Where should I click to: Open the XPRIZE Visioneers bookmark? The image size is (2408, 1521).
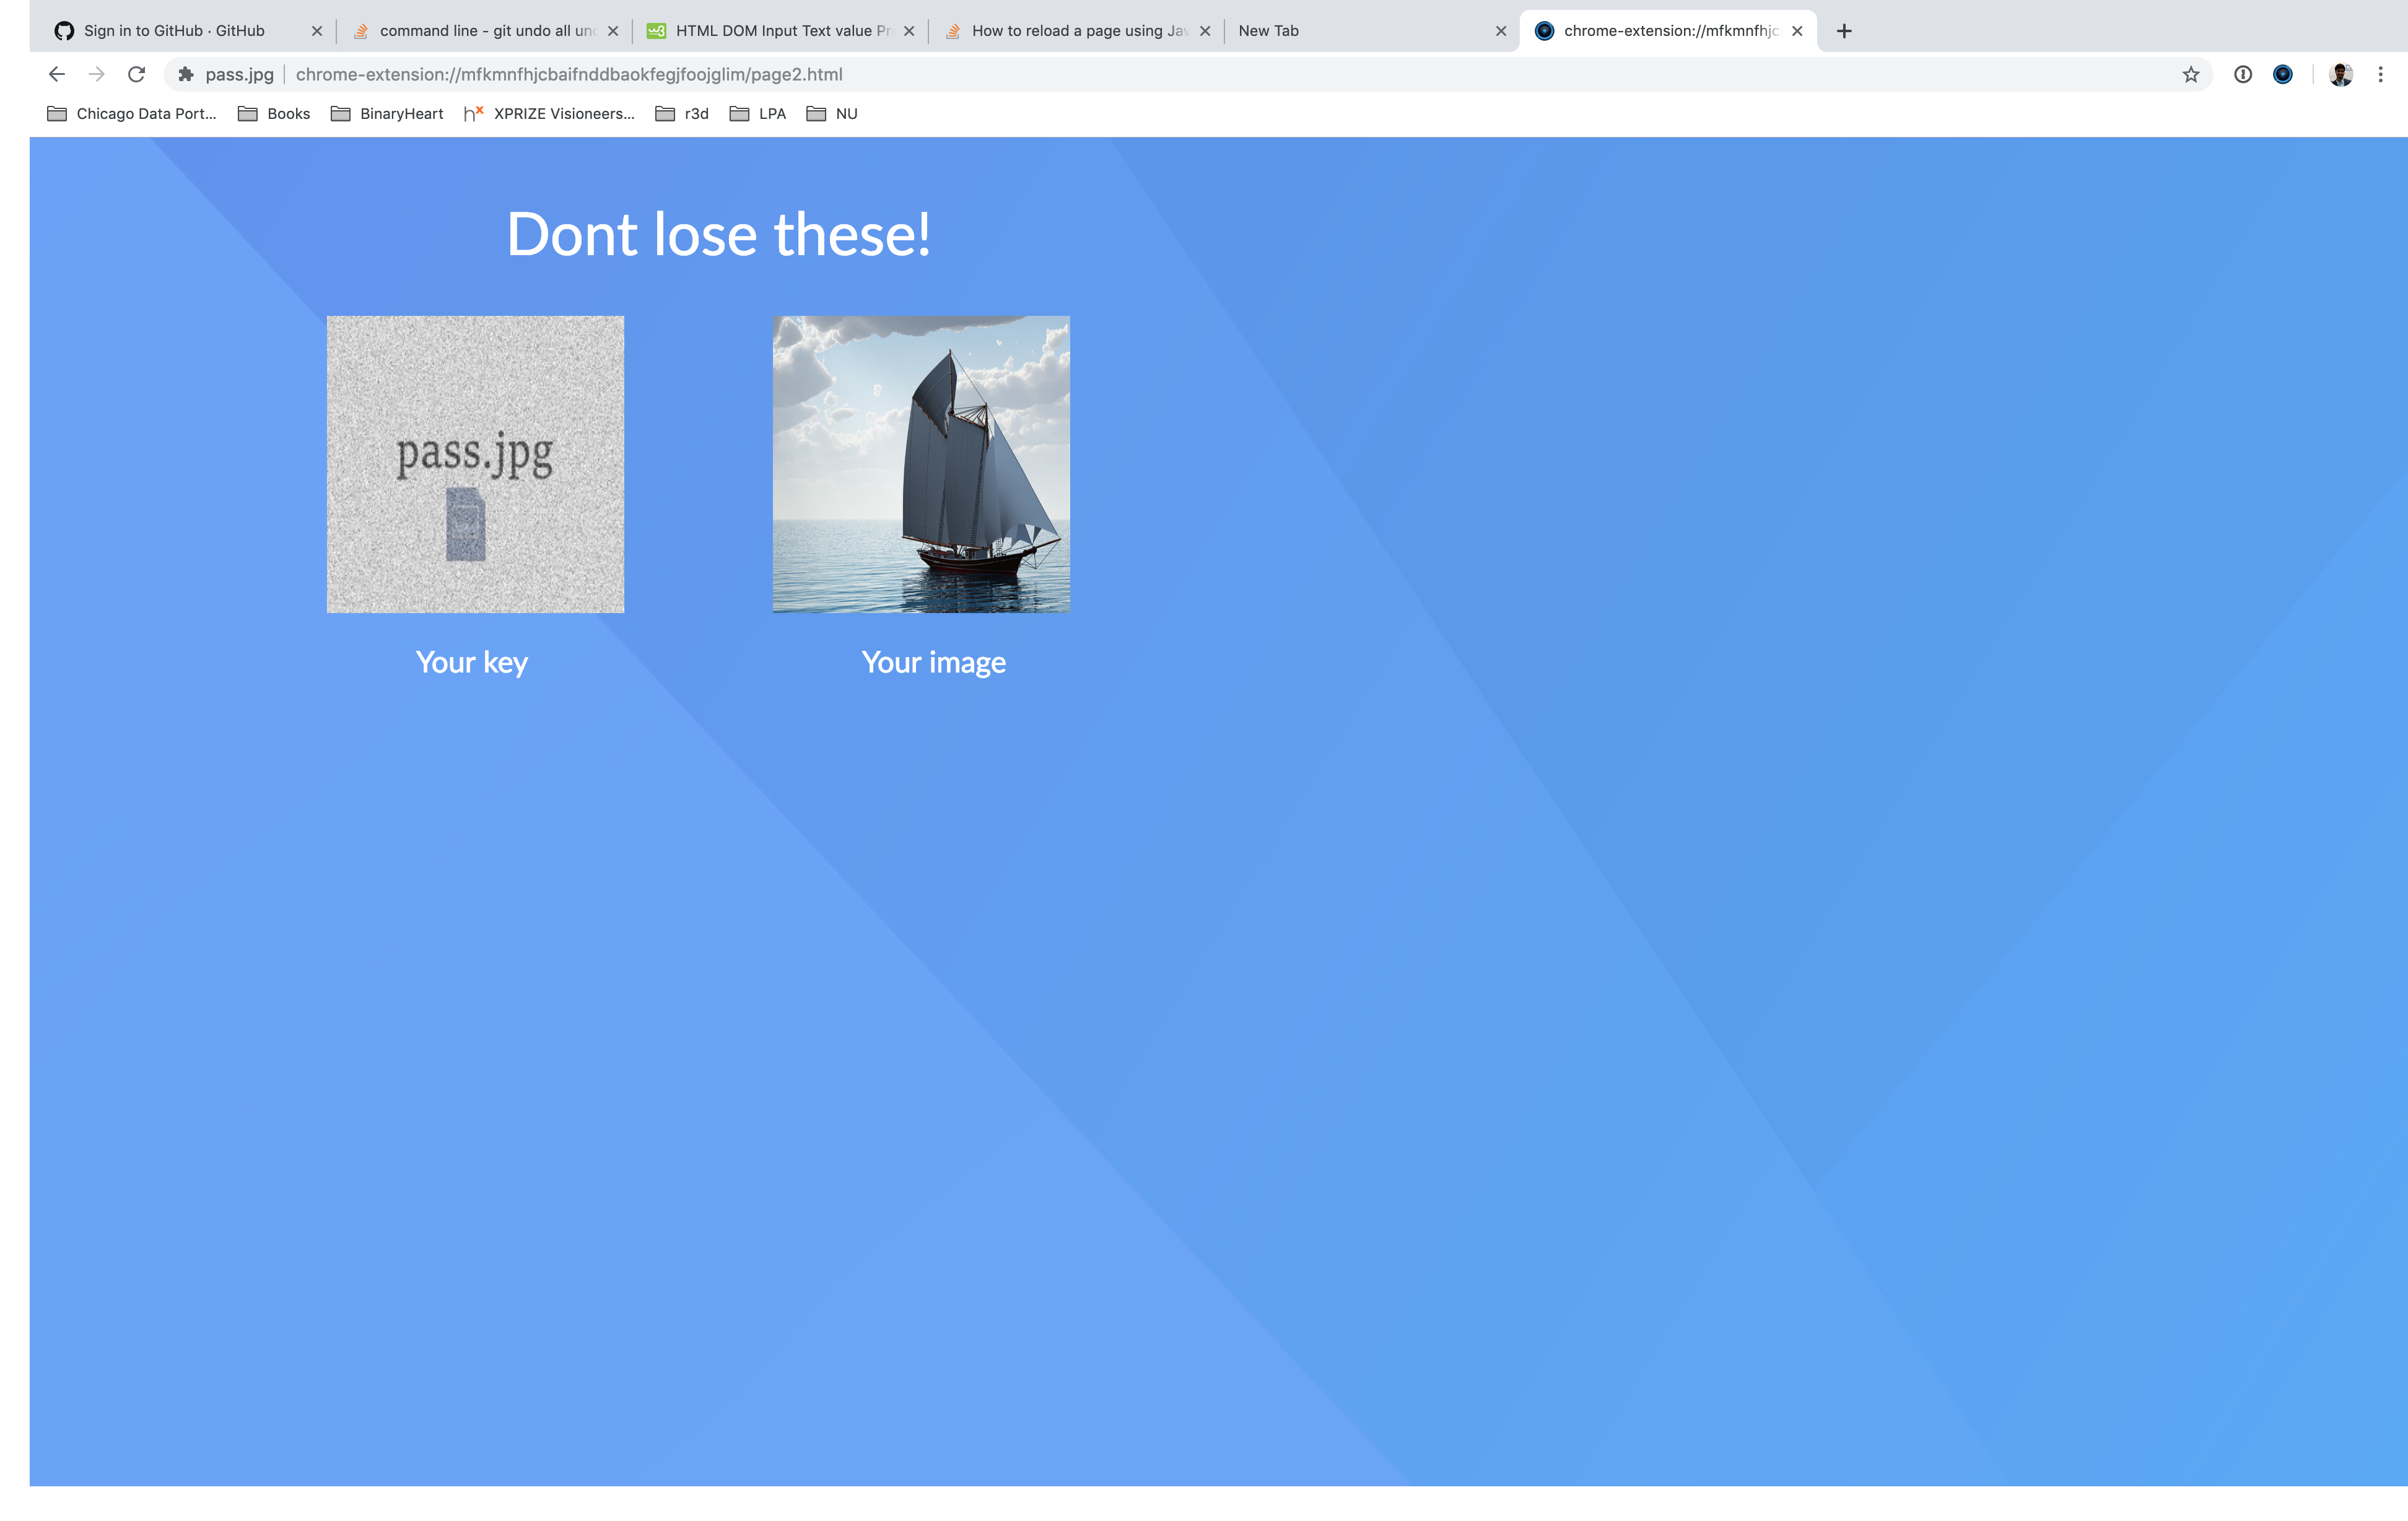click(x=548, y=113)
